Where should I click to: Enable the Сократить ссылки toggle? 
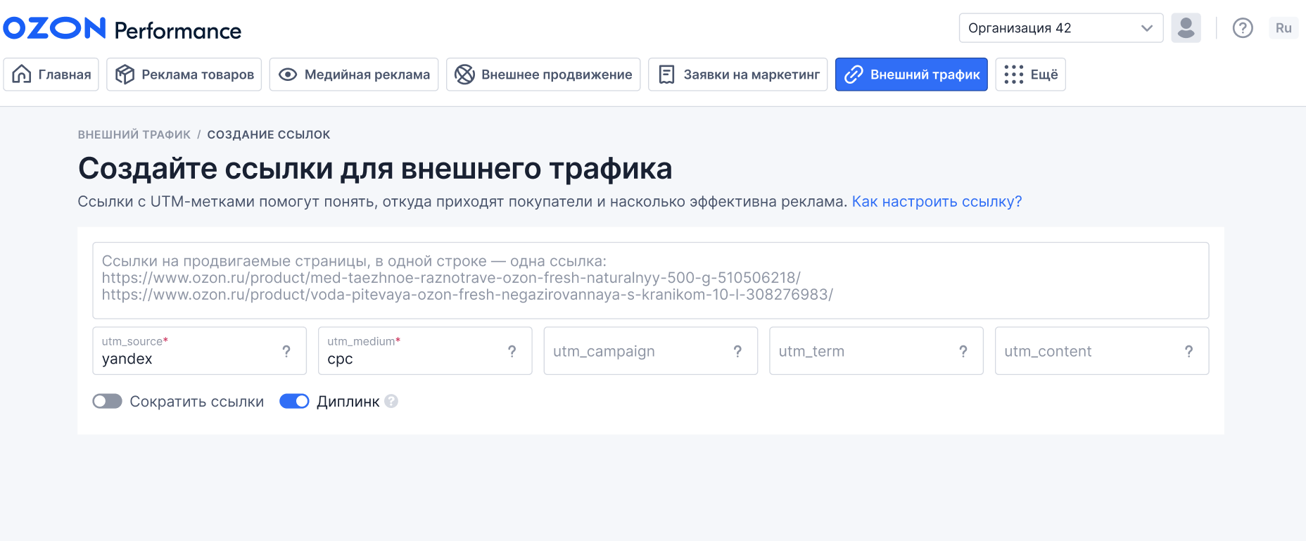108,401
